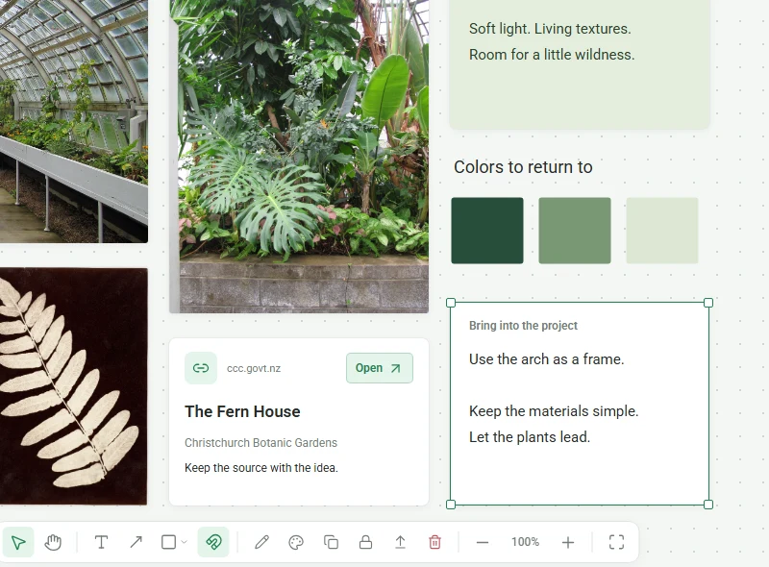Open the color palette icon
The height and width of the screenshot is (567, 769).
(296, 542)
